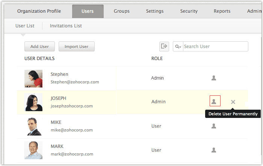Open the Settings tab
This screenshot has height=166, width=263.
click(155, 11)
